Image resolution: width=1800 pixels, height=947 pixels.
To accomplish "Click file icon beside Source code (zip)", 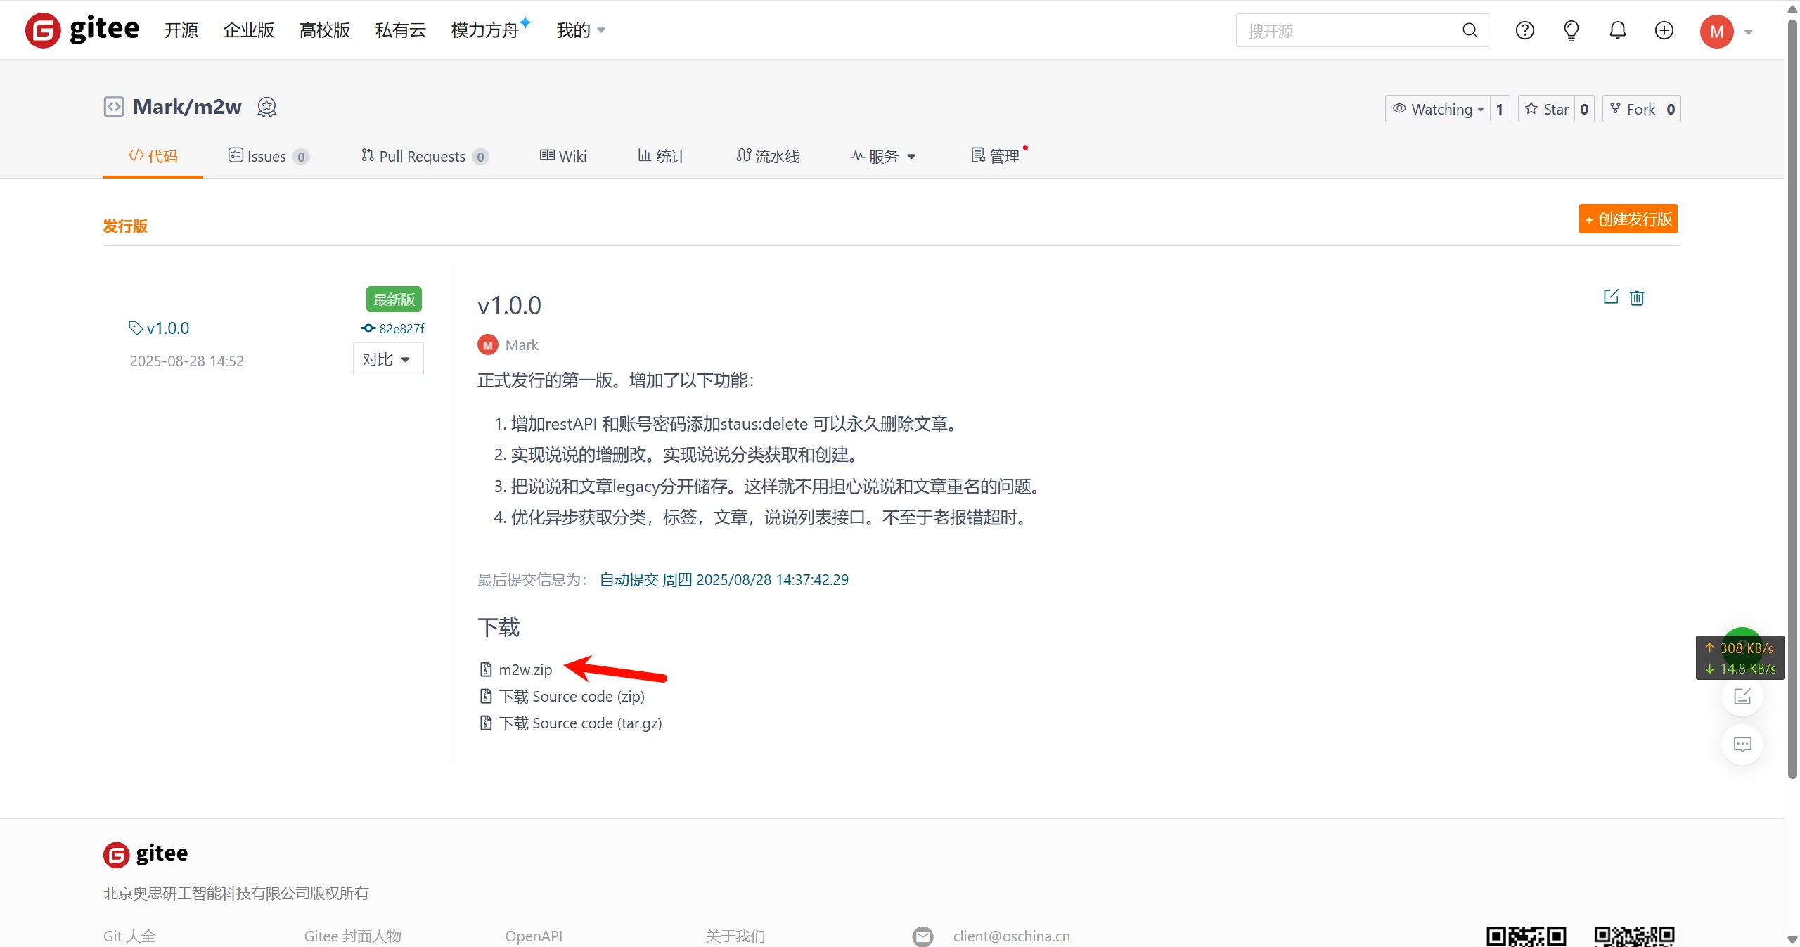I will coord(486,696).
